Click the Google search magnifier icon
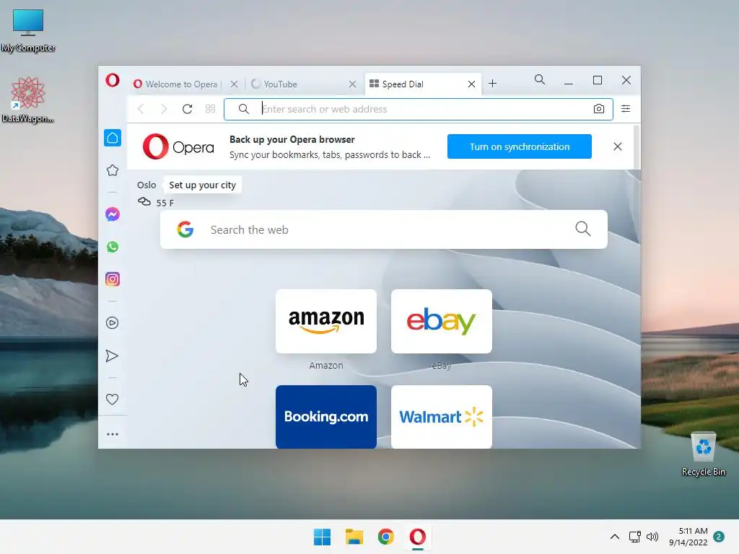This screenshot has width=739, height=554. (582, 229)
